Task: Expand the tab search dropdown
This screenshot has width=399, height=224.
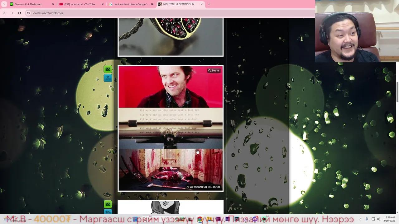Action: (x=4, y=4)
